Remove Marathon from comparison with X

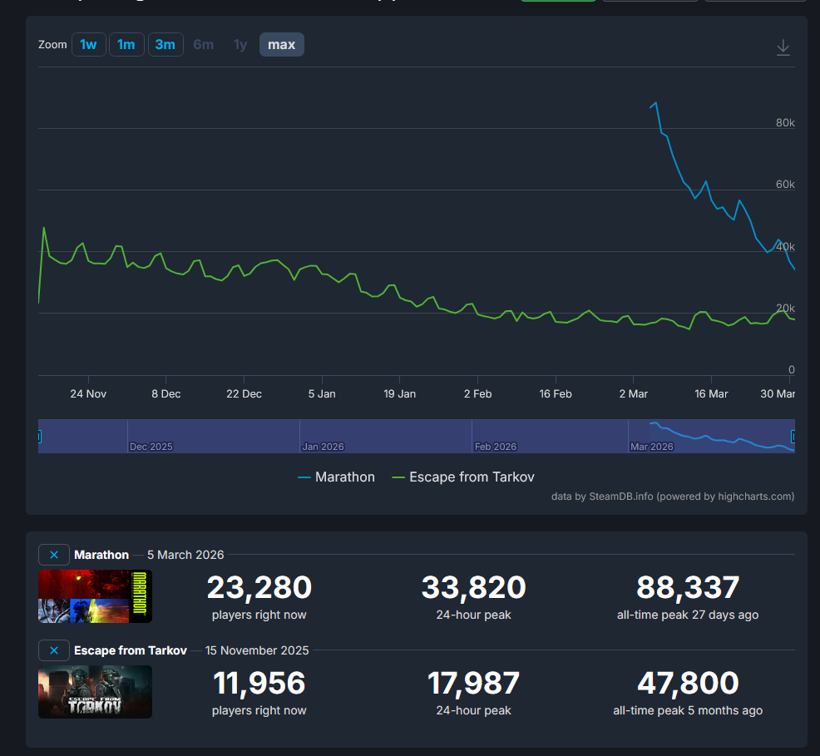coord(54,555)
